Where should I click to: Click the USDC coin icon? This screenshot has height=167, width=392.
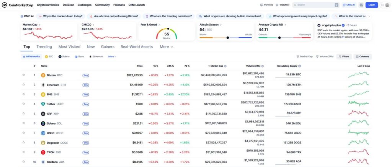[43, 133]
